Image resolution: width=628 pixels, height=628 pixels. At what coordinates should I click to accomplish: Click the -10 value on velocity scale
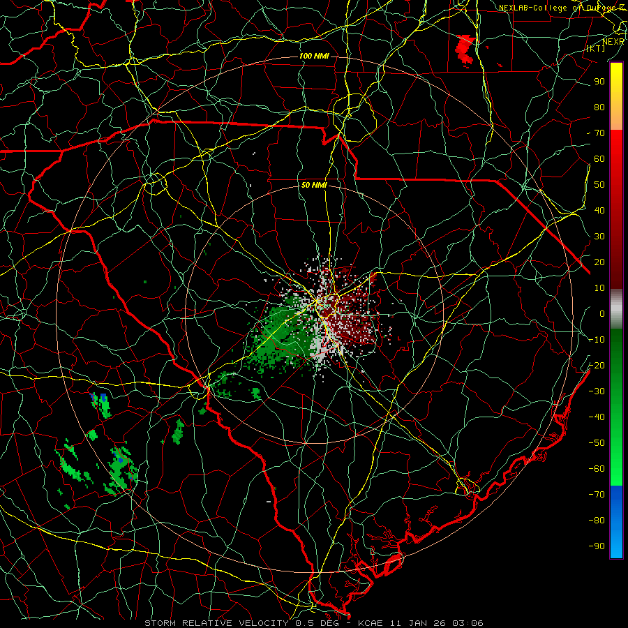pos(597,340)
